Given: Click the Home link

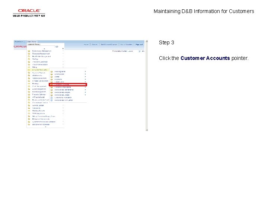Looking at the screenshot, I should [86, 44].
